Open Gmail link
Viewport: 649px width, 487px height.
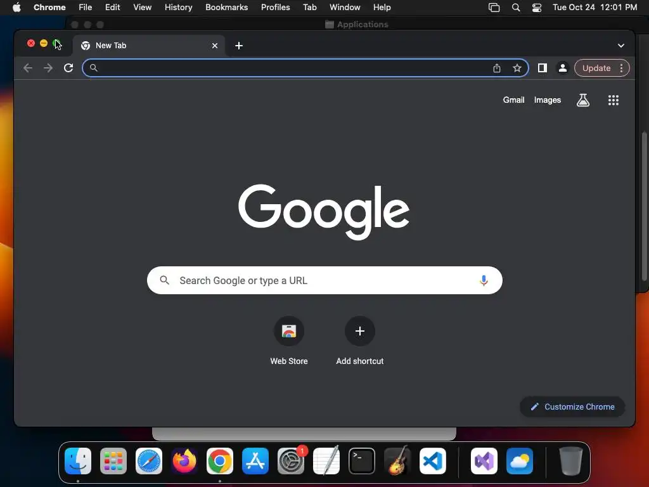(513, 100)
